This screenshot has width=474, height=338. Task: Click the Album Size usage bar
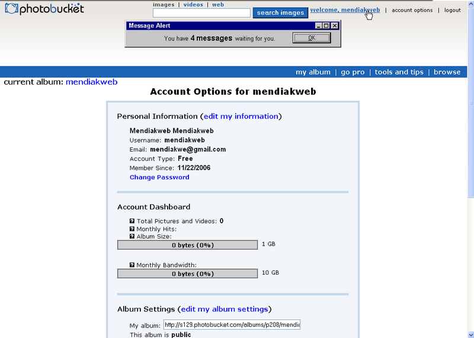coord(187,245)
